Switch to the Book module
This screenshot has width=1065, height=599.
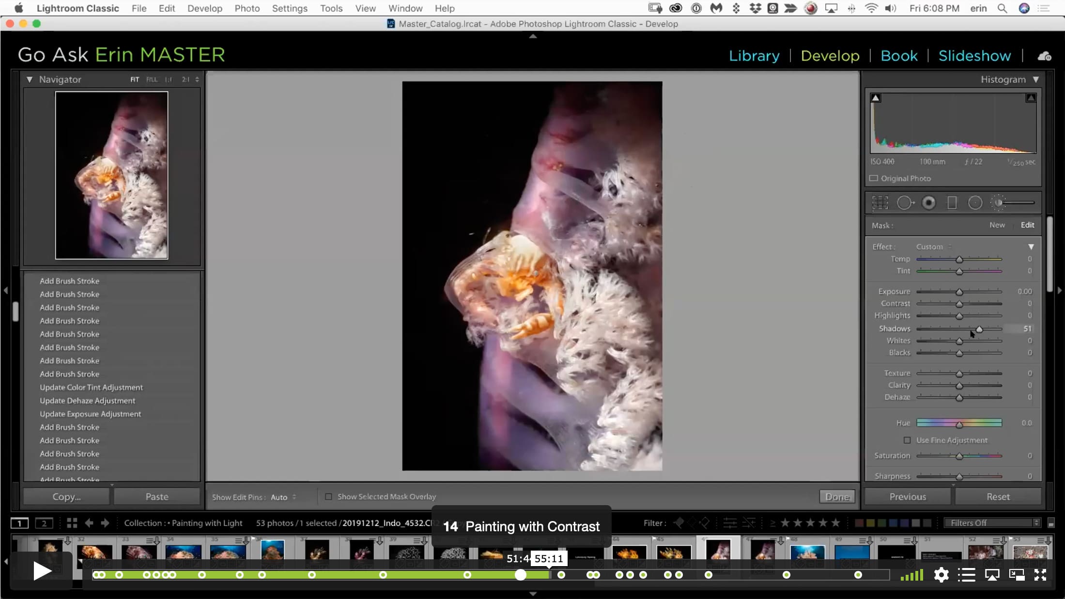pyautogui.click(x=899, y=56)
